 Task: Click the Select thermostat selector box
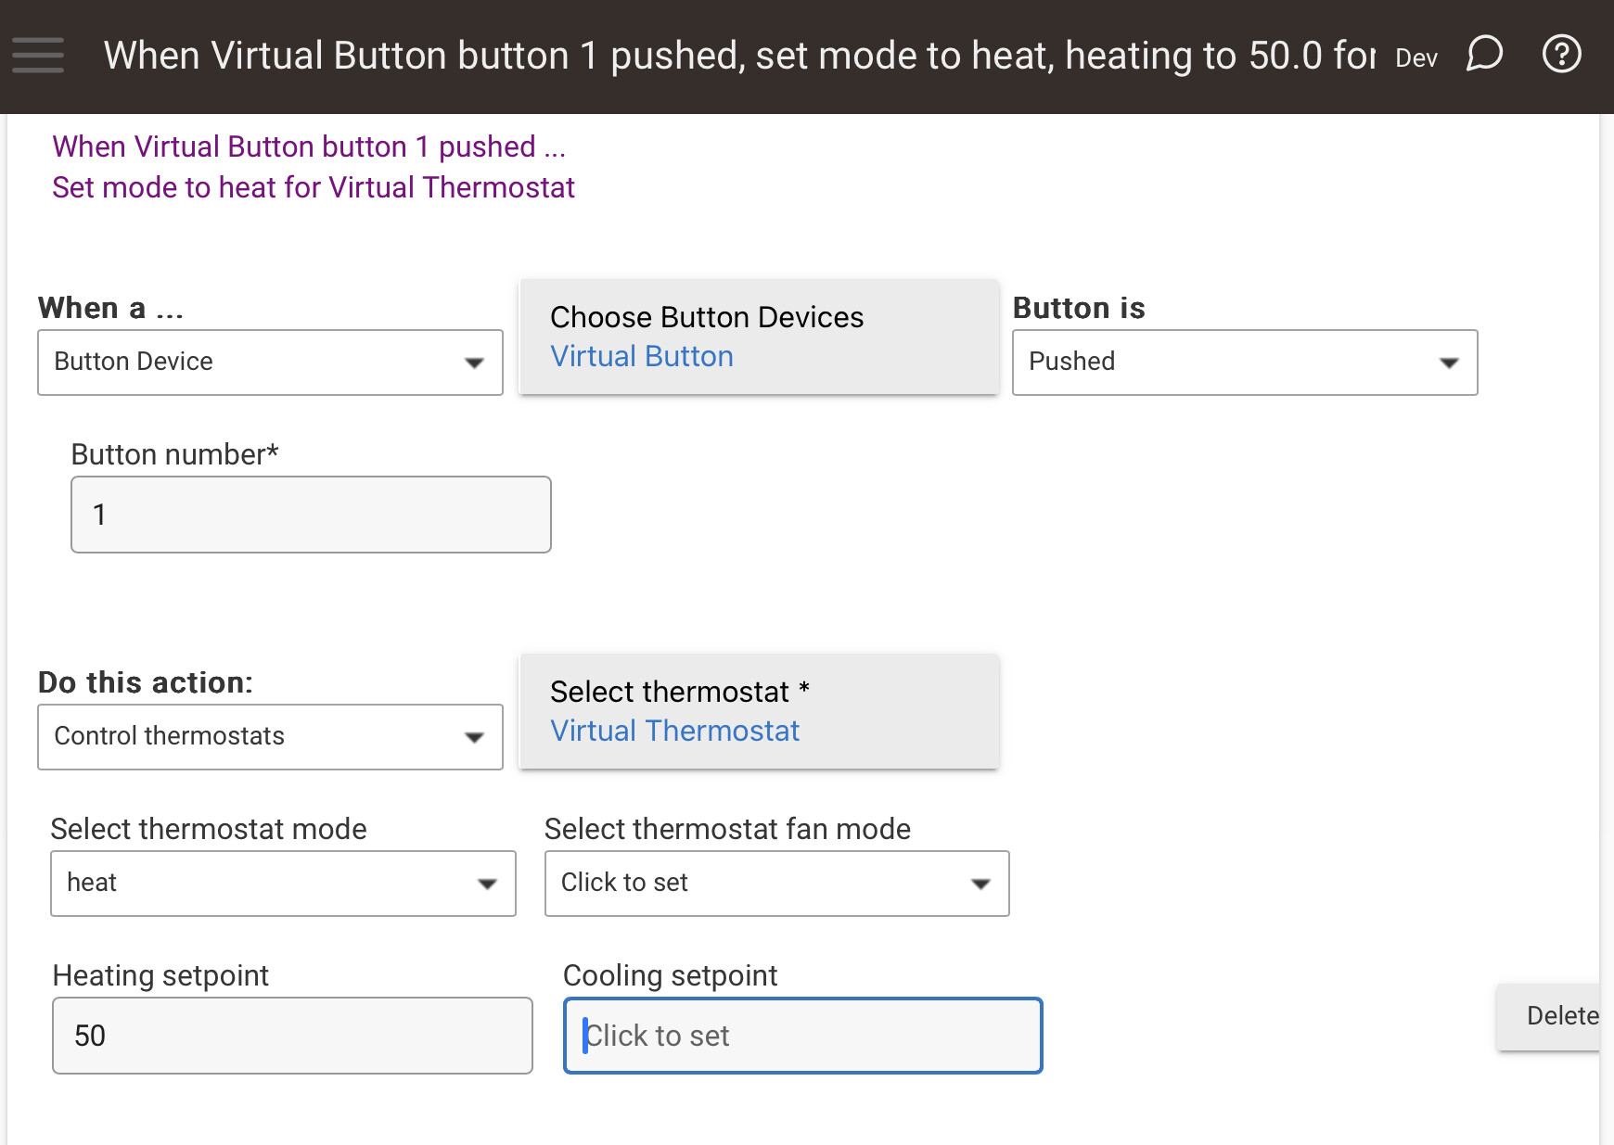759,711
